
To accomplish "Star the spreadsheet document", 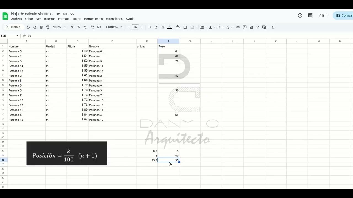I will tap(58, 14).
